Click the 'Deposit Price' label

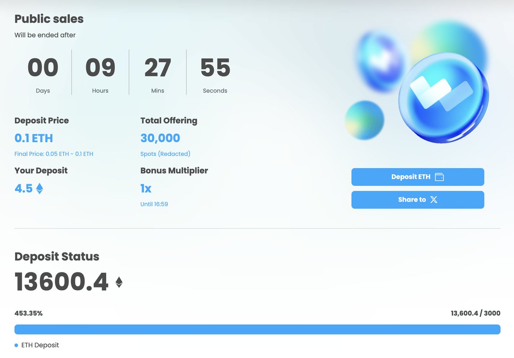point(42,120)
